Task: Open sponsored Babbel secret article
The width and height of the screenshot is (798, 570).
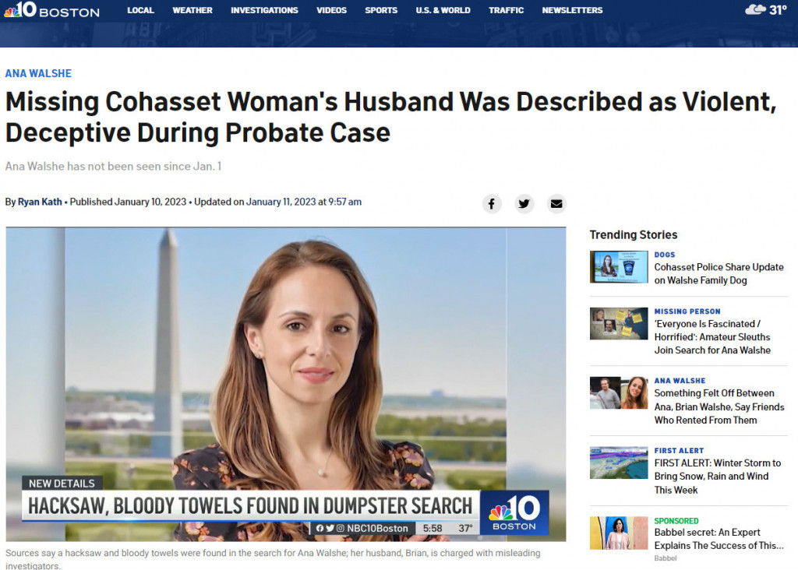Action: 719,539
